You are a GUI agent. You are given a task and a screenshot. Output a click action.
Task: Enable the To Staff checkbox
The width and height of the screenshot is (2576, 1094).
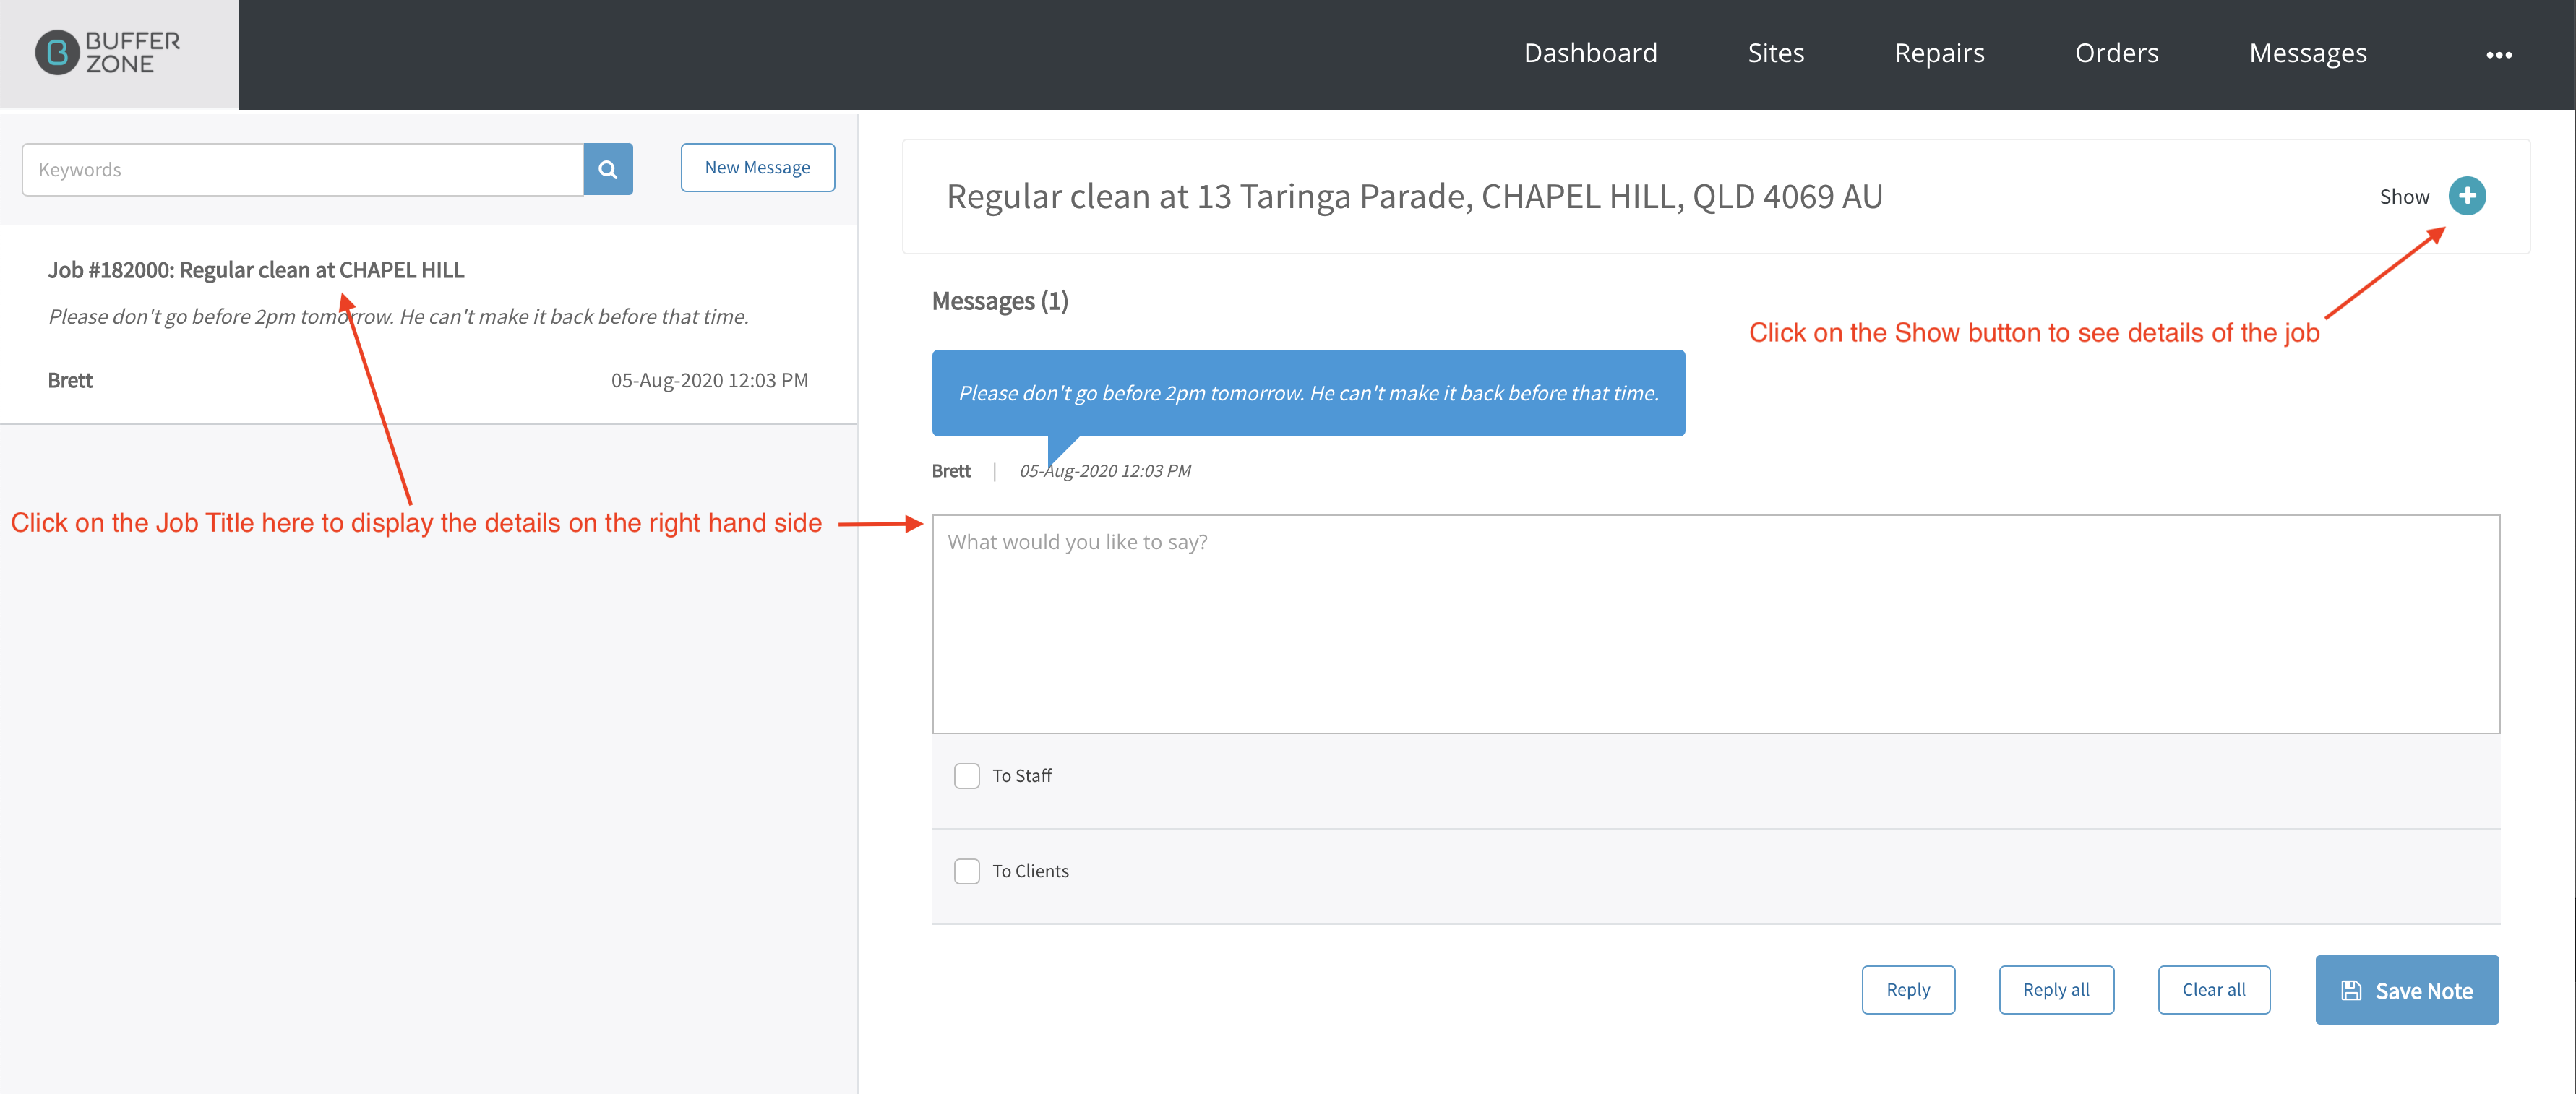point(966,776)
